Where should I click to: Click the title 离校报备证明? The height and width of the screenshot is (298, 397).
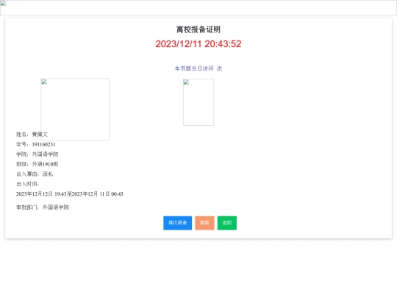pyautogui.click(x=198, y=29)
